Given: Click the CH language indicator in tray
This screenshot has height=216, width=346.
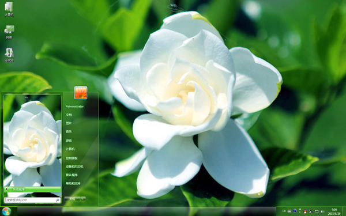Looking at the screenshot, I should (x=284, y=211).
